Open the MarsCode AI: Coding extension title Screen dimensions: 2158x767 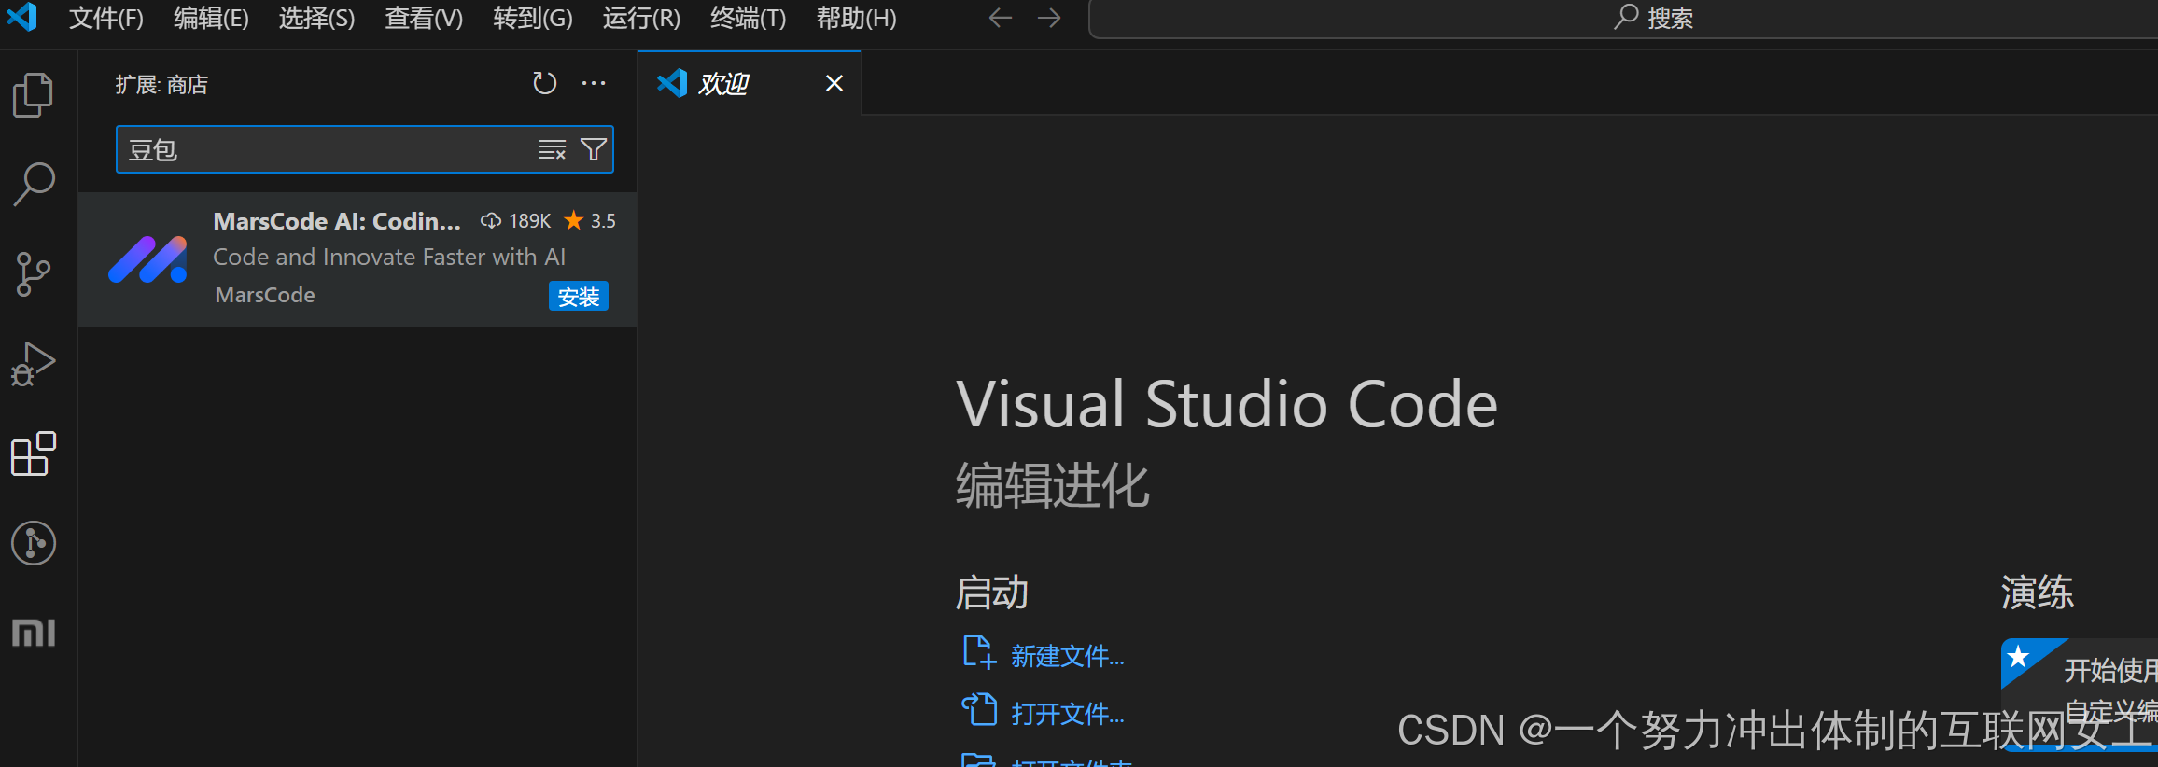tap(337, 221)
